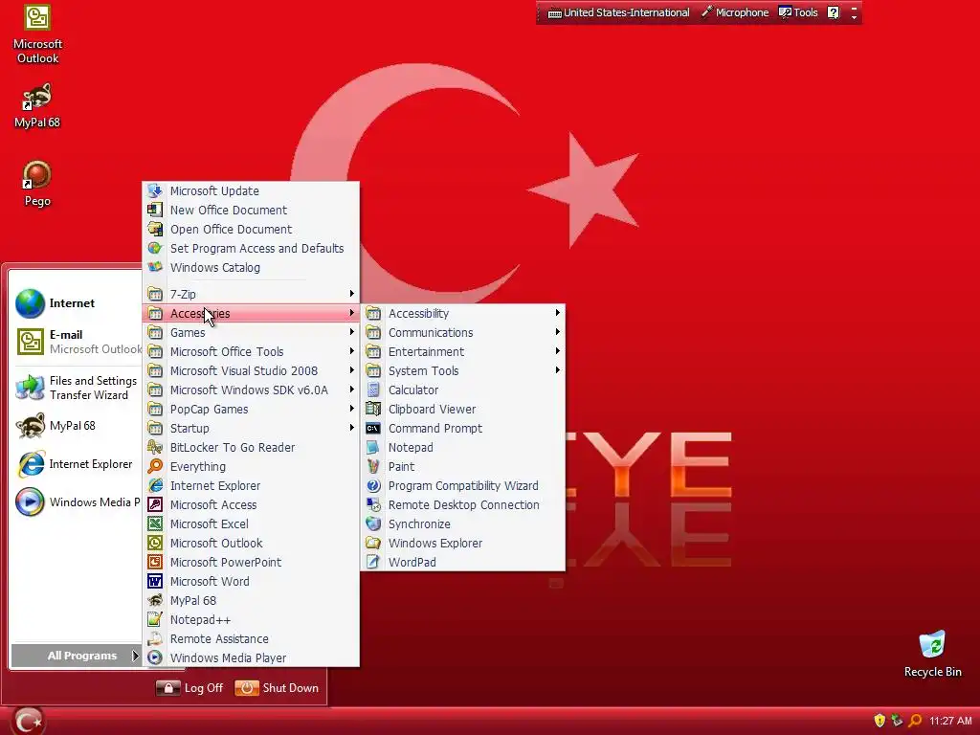Click the Microsoft Excel icon
The width and height of the screenshot is (980, 735).
tap(155, 523)
